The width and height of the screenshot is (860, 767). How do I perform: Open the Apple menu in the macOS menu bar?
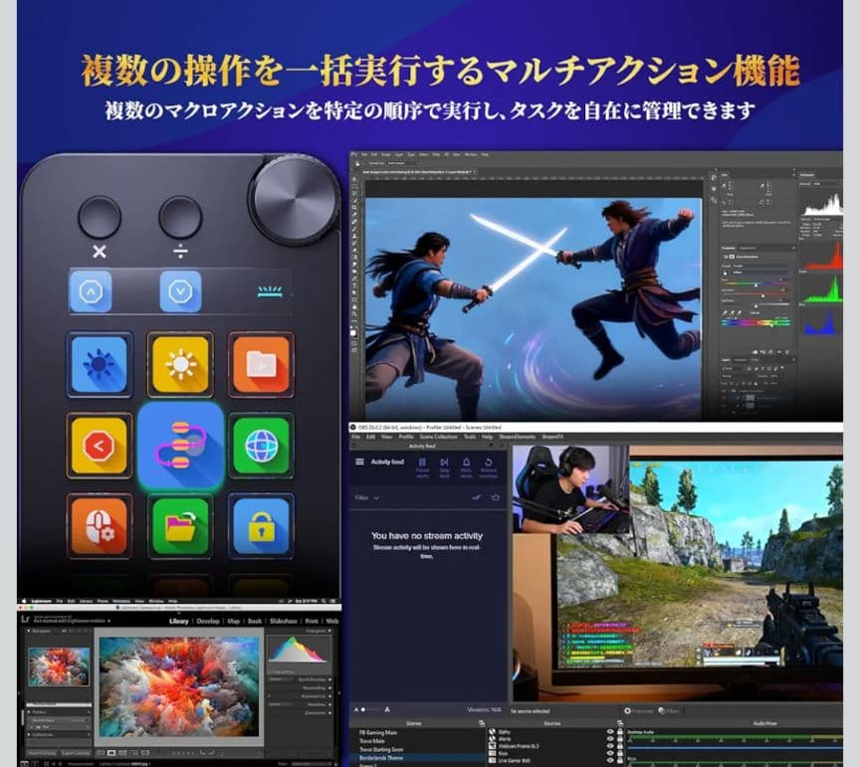pos(24,602)
